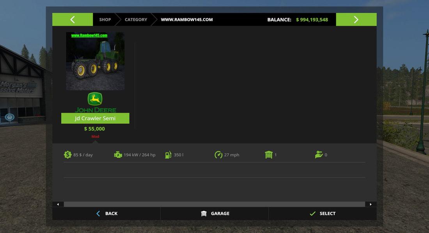Click the daily upkeep cost dollar icon

pos(68,155)
